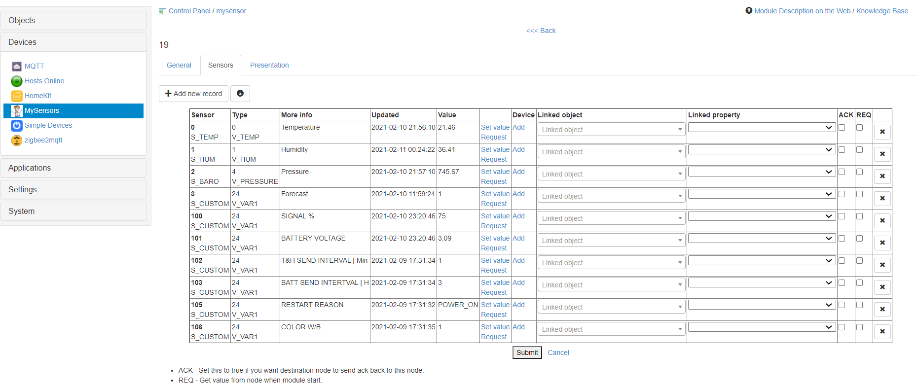Screen dimensions: 917x386
Task: Switch to the General tab
Action: pyautogui.click(x=179, y=65)
